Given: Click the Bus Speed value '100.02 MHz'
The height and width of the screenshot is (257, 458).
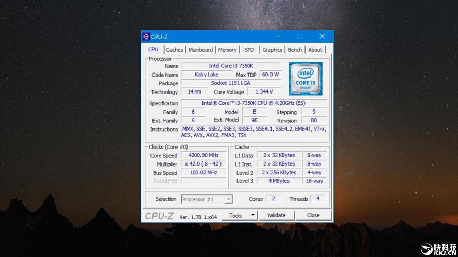Looking at the screenshot, I should tap(203, 173).
